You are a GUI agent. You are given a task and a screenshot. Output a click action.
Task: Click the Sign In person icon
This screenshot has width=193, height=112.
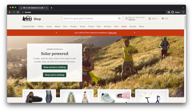click(x=149, y=18)
